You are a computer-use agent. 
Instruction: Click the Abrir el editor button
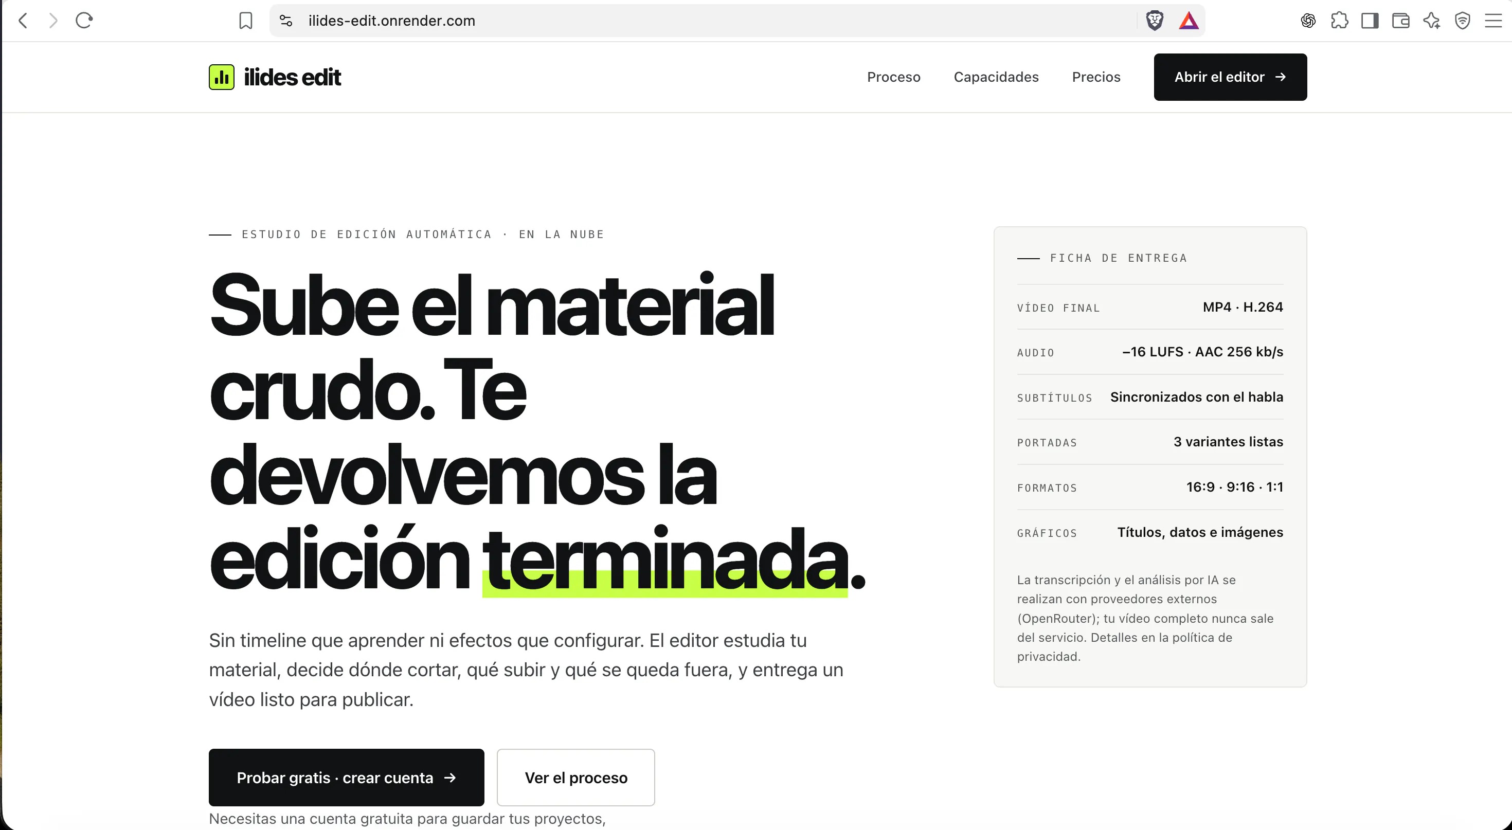[x=1230, y=77]
